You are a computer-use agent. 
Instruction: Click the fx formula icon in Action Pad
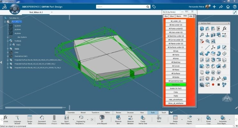tap(224, 28)
